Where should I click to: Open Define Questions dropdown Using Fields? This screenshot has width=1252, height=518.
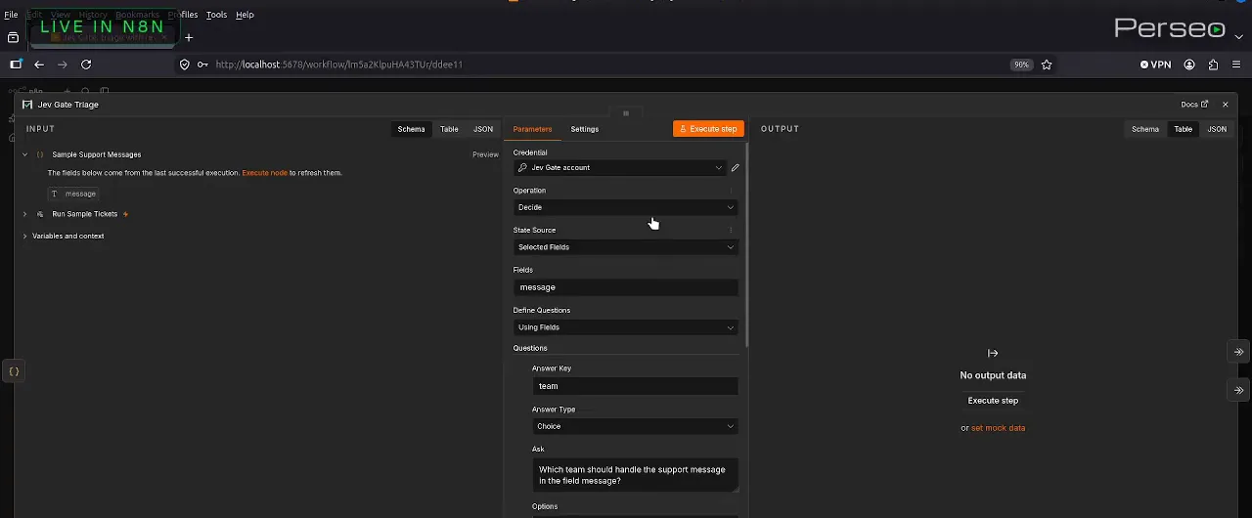[x=626, y=327]
